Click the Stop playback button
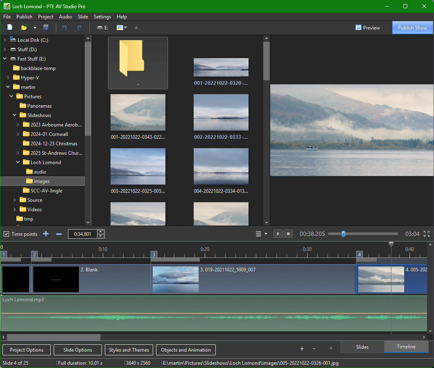The height and width of the screenshot is (368, 434). (288, 234)
